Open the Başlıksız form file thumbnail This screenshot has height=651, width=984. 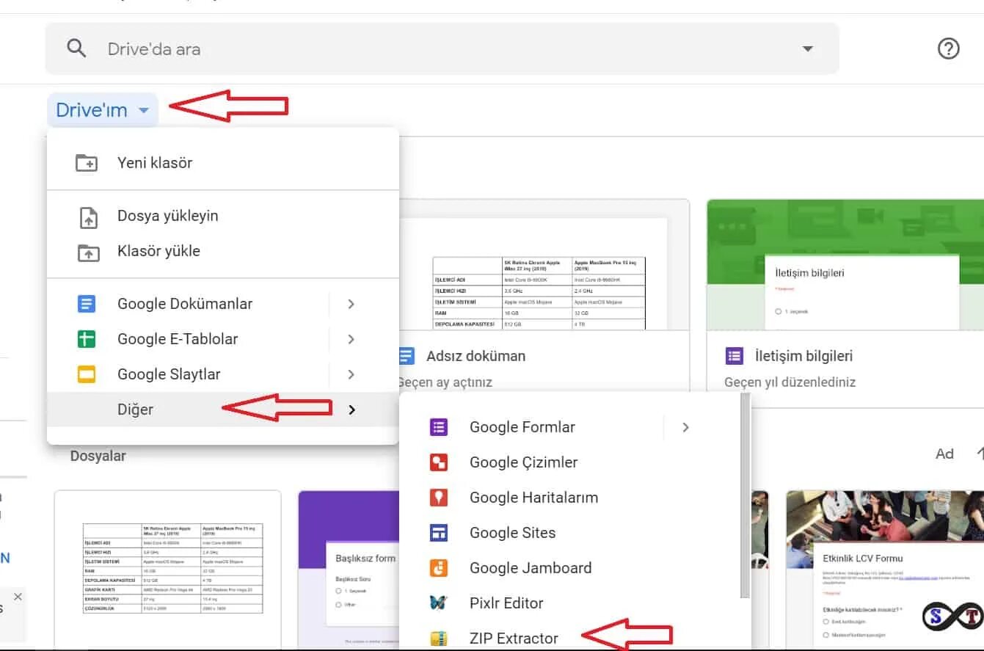coord(349,570)
